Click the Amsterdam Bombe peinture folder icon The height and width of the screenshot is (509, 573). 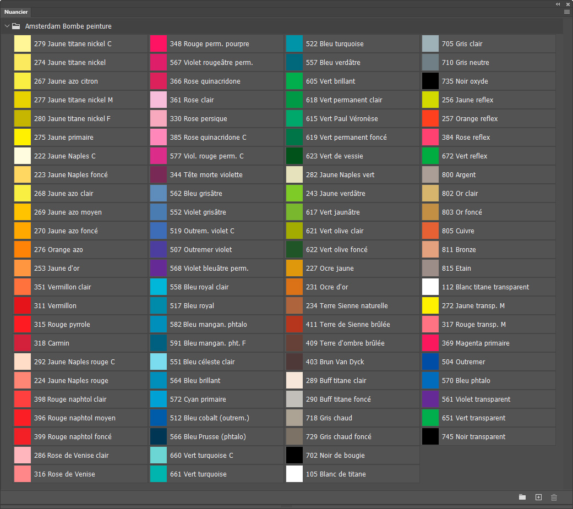(x=16, y=26)
